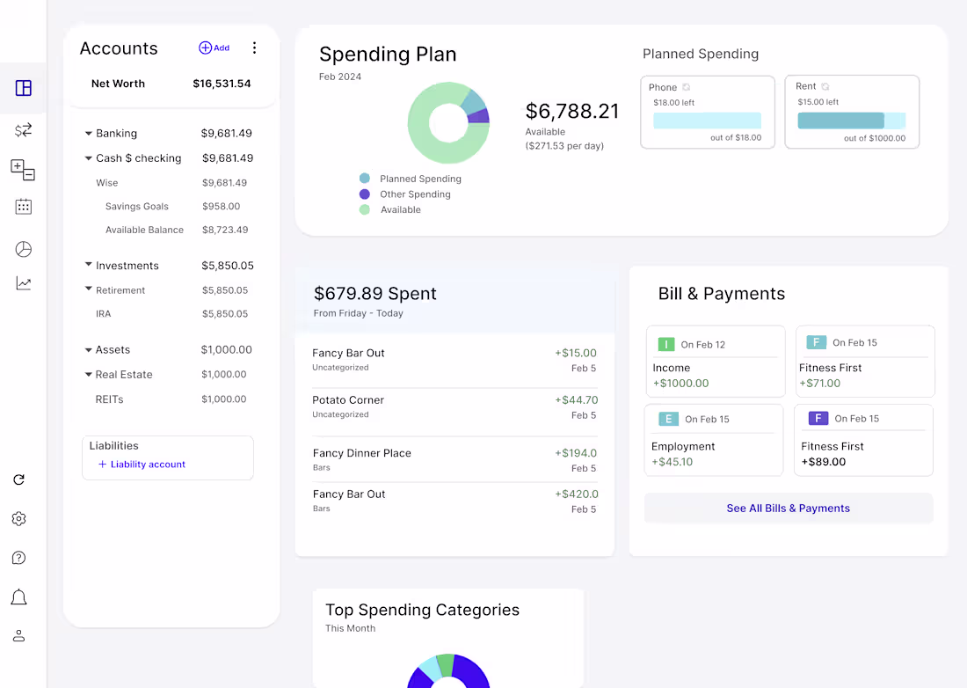Click the Fitness First +$71.00 amount
The height and width of the screenshot is (688, 967).
[x=819, y=384]
